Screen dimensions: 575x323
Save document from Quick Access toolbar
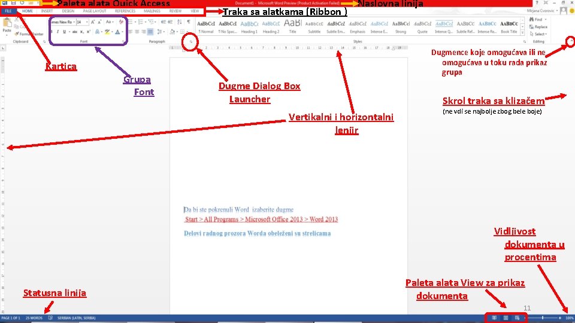pyautogui.click(x=13, y=2)
